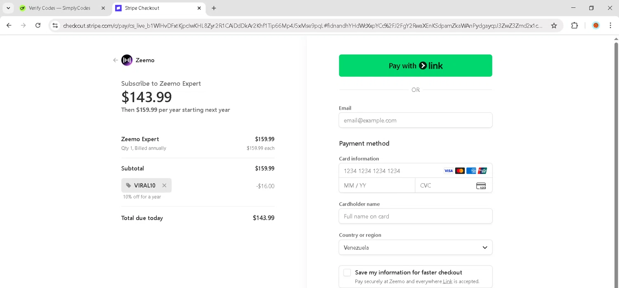This screenshot has width=619, height=288.
Task: Click the page vertical scrollbar
Action: point(616,165)
